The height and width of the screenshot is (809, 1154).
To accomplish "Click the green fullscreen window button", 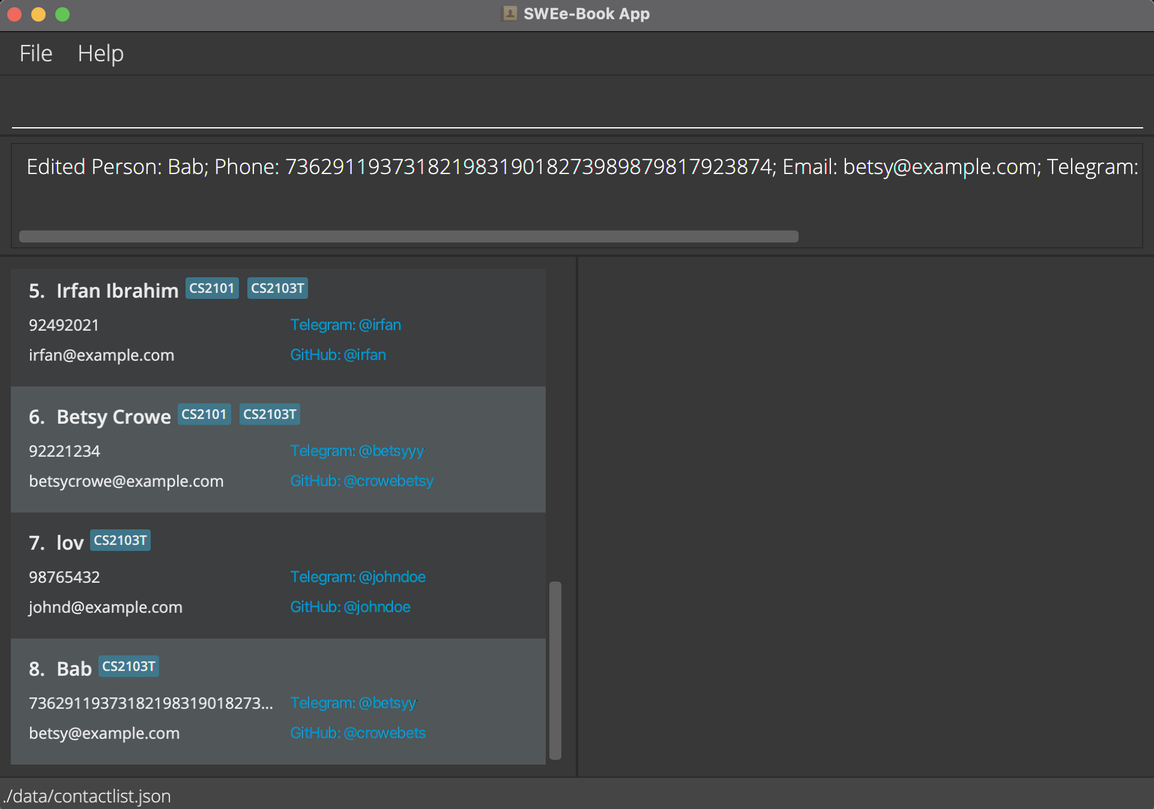I will [x=62, y=14].
